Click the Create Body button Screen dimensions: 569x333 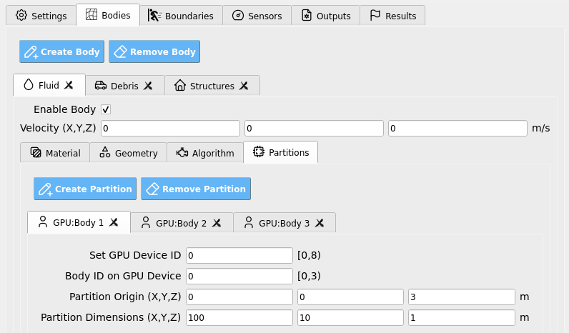pos(61,51)
